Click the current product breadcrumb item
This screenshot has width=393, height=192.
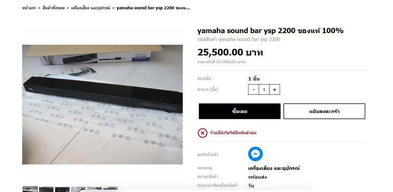click(x=153, y=8)
